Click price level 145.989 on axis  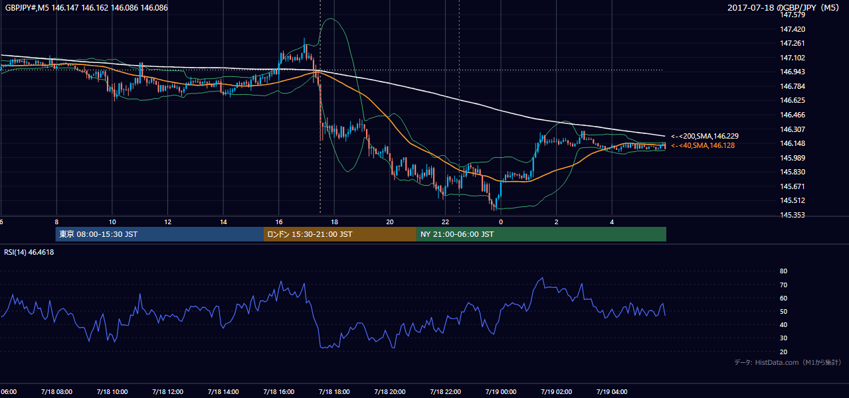pyautogui.click(x=794, y=158)
